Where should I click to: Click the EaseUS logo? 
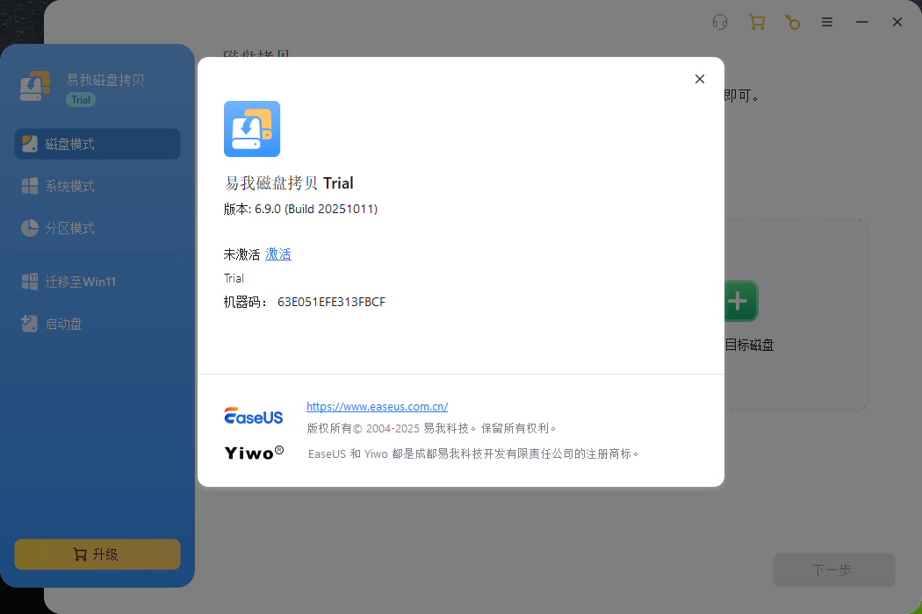[x=254, y=417]
